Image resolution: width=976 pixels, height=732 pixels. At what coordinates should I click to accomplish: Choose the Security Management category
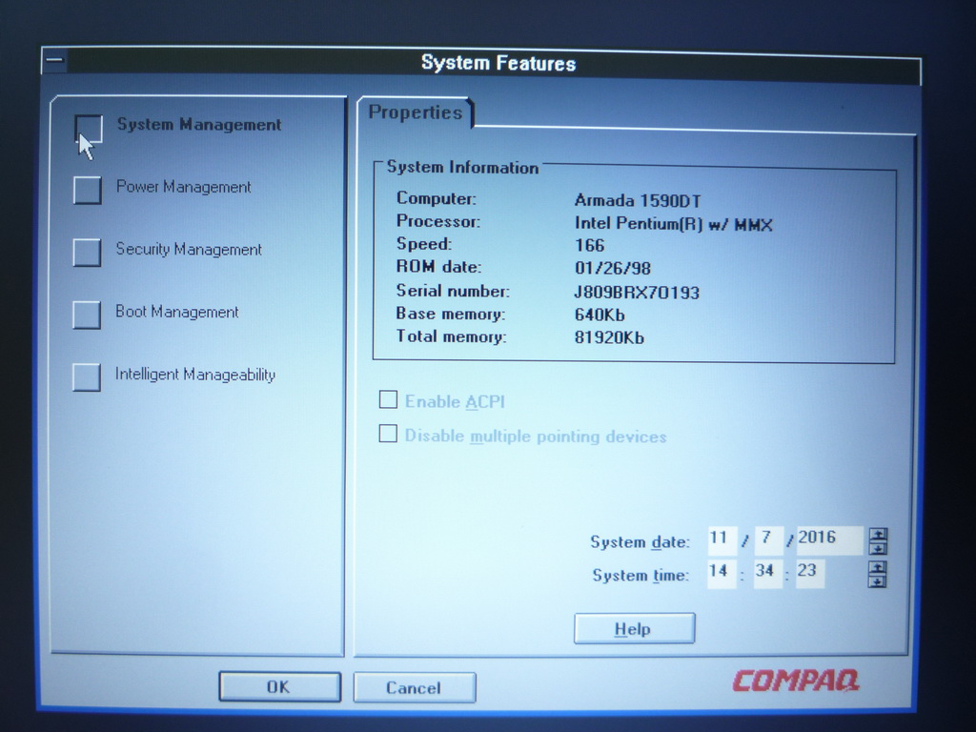pyautogui.click(x=87, y=252)
